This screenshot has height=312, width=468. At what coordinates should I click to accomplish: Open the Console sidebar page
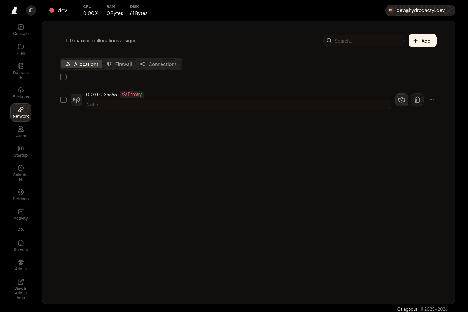point(21,30)
